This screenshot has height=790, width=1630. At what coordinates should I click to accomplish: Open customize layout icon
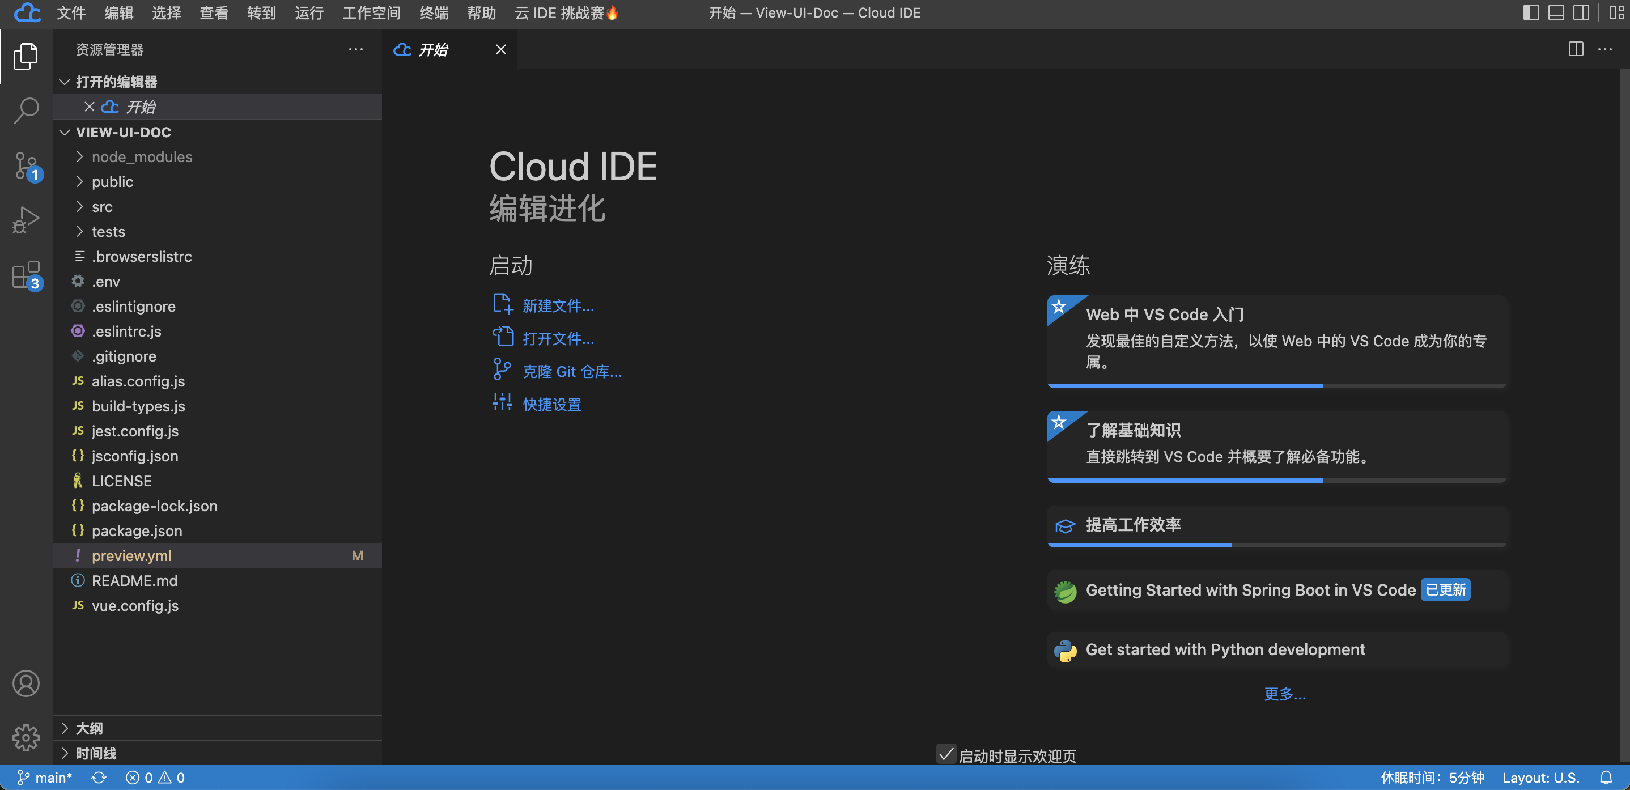coord(1616,12)
